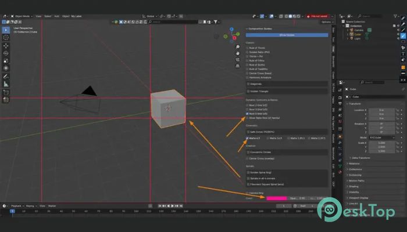Open rotation Mode XYZ Euler dropdown
Image resolution: width=407 pixels, height=232 pixels.
click(x=382, y=137)
